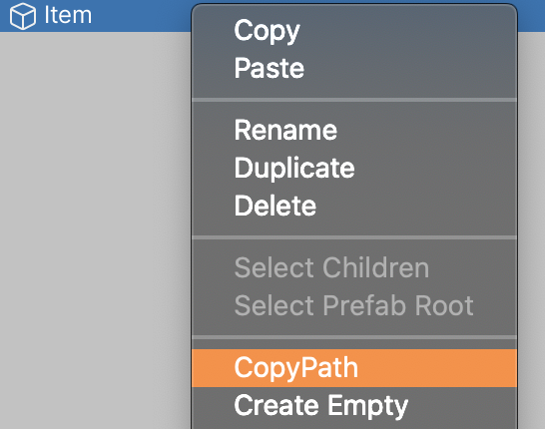The image size is (545, 429).
Task: Copy the selected Item object via menu
Action: [x=354, y=31]
